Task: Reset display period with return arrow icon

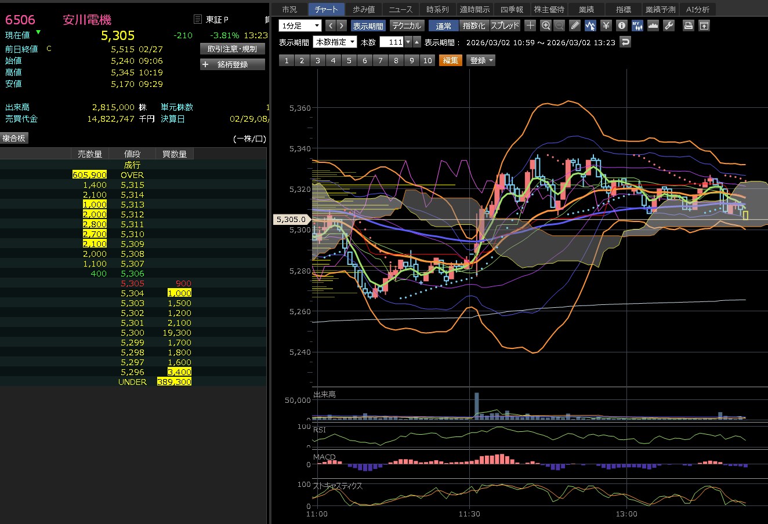Action: click(625, 42)
